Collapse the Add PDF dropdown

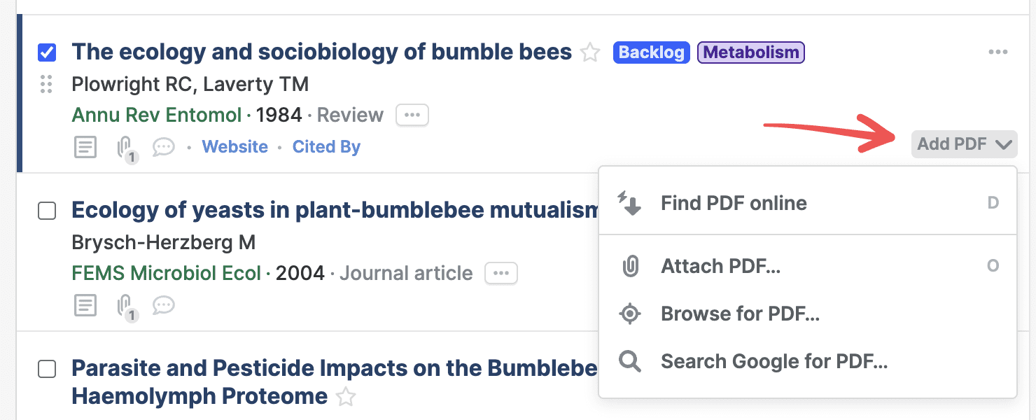964,144
